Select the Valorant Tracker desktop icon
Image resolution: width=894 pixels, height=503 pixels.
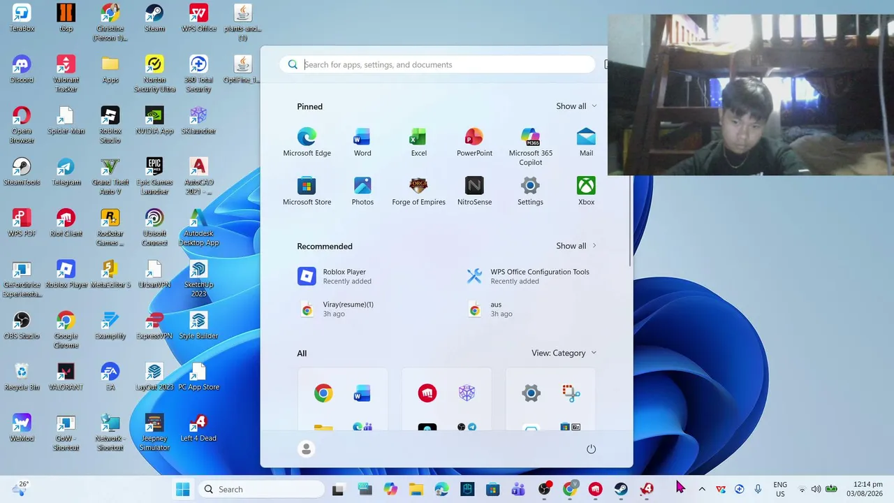66,73
